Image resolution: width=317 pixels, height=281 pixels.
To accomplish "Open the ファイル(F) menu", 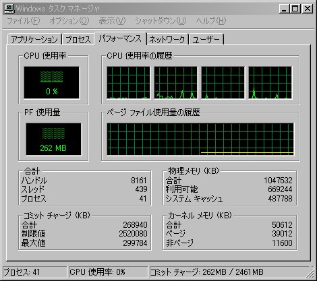I will (x=24, y=21).
